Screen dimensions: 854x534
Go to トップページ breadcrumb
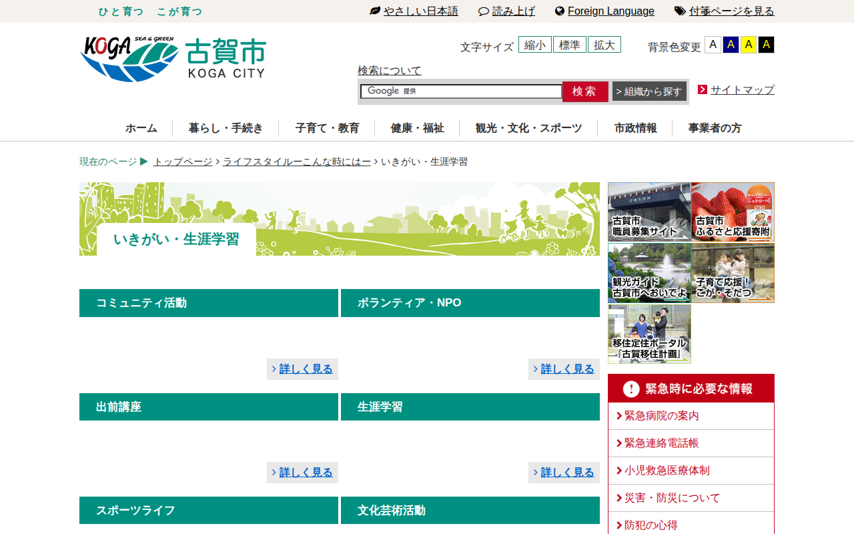[x=183, y=162]
